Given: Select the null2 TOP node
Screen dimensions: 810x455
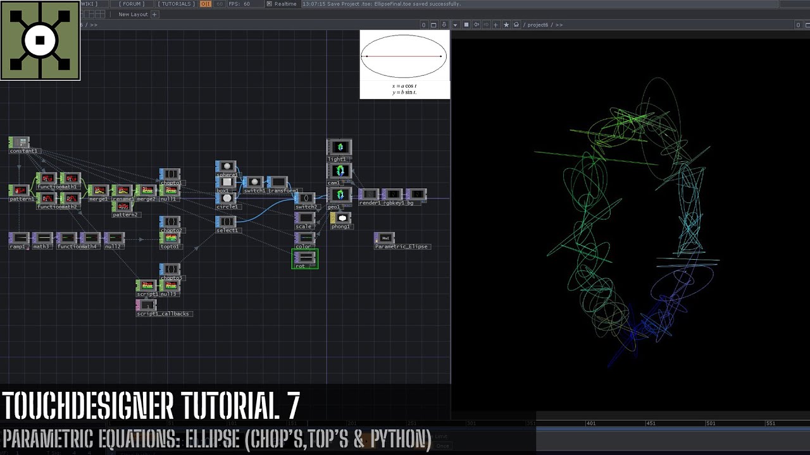Looking at the screenshot, I should click(x=114, y=238).
